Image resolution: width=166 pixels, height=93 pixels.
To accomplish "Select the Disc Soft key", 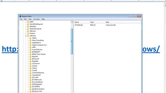I will pos(35,78).
